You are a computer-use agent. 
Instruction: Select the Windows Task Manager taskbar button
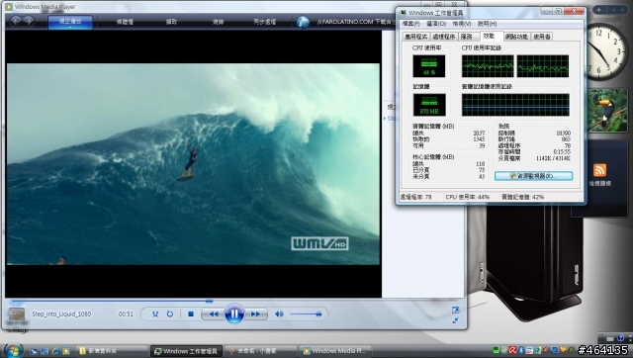[187, 351]
